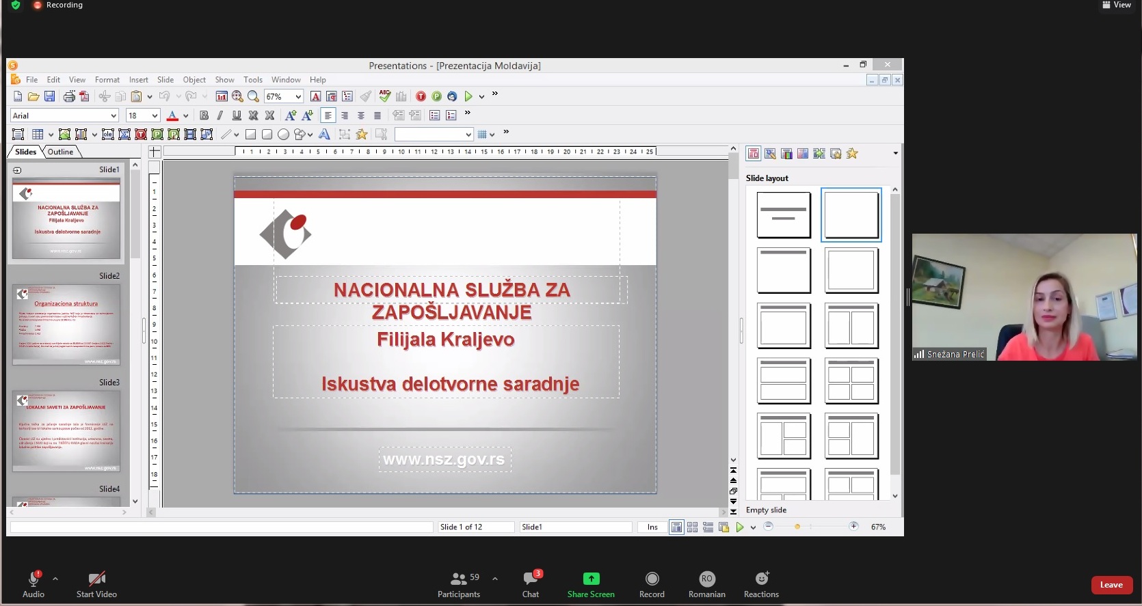This screenshot has width=1142, height=606.
Task: Open the font size 18 dropdown
Action: click(x=155, y=115)
